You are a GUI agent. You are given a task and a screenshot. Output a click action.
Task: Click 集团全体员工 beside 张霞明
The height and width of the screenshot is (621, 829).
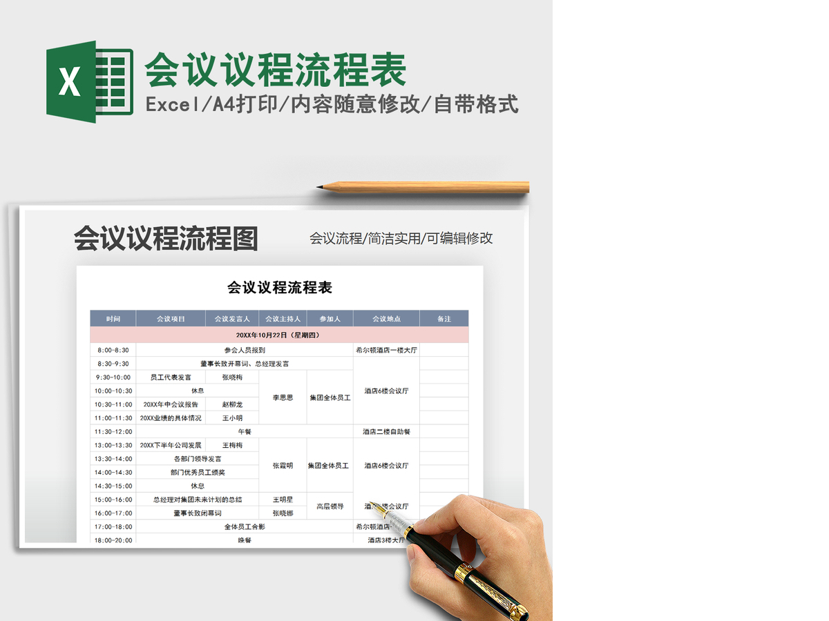coord(330,466)
